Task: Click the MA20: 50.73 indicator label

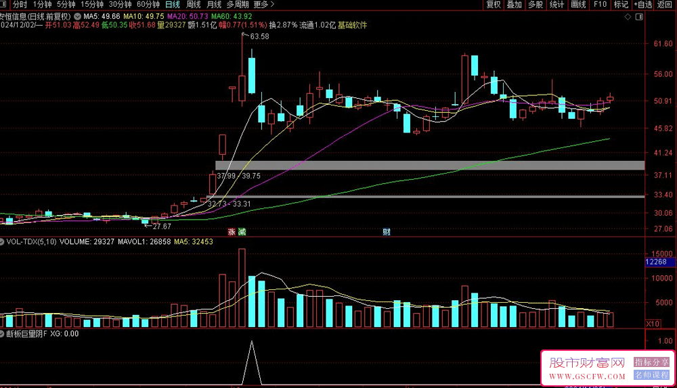Action: point(188,16)
